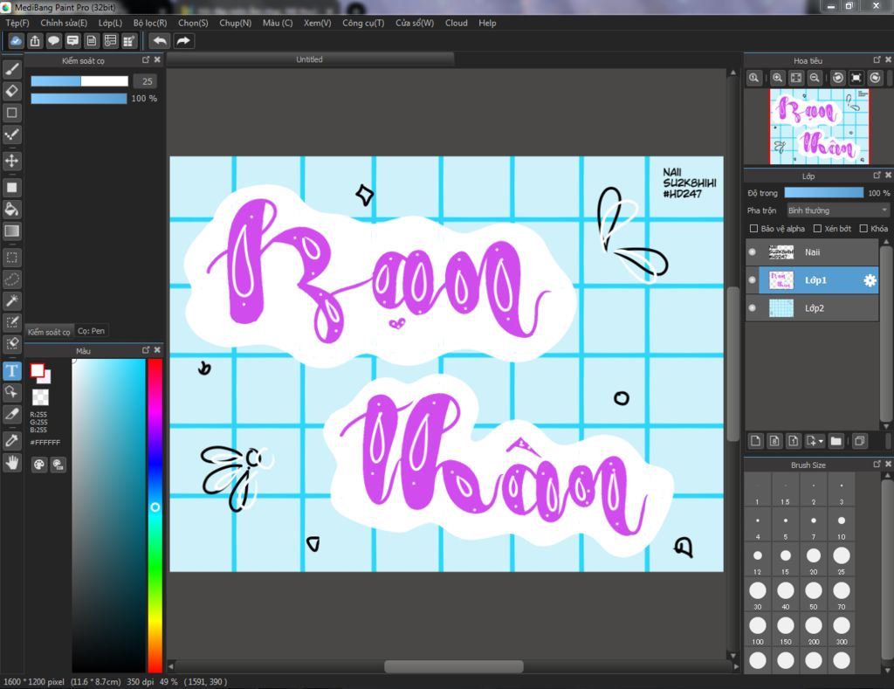The image size is (894, 689).
Task: Open the Cửa sổ(W) menu
Action: click(415, 23)
